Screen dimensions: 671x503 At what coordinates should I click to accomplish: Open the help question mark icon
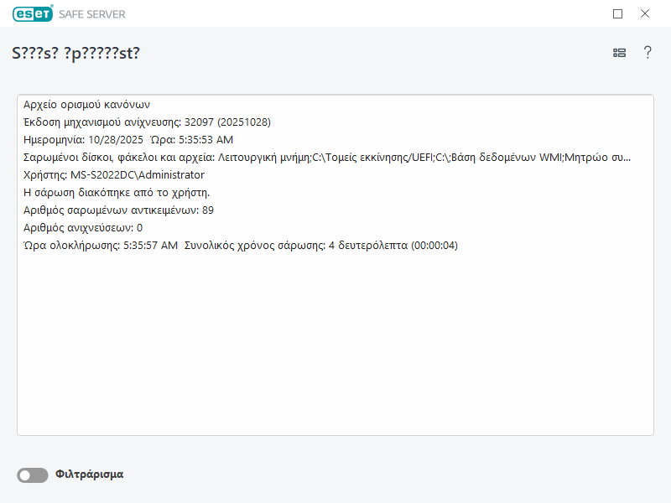point(648,53)
